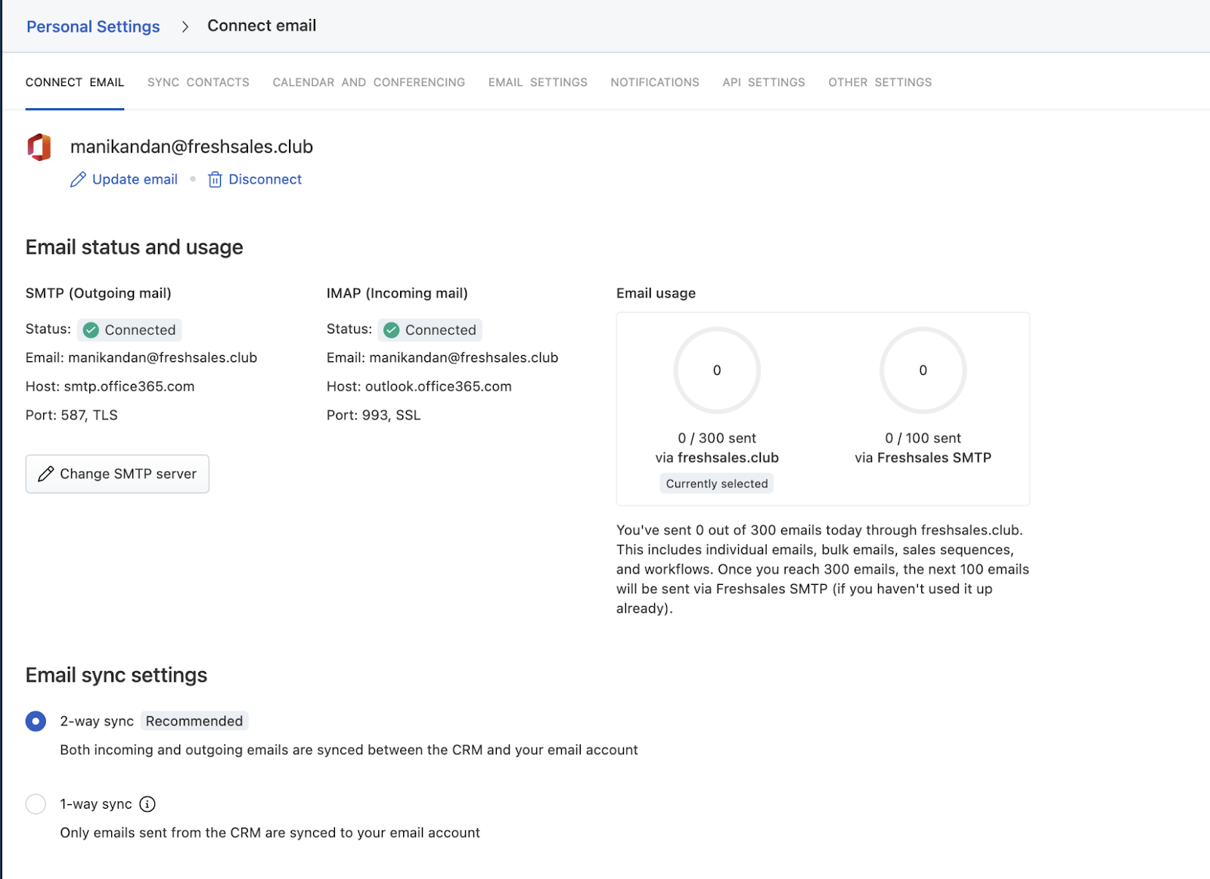Click the Port: 993, SSL text
This screenshot has height=879, width=1210.
tap(374, 415)
